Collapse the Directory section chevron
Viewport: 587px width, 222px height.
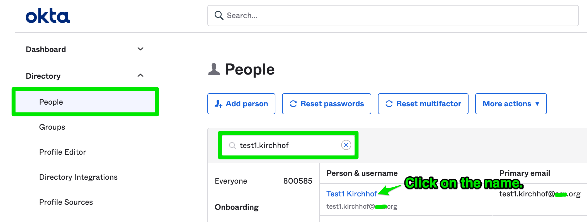pos(140,75)
